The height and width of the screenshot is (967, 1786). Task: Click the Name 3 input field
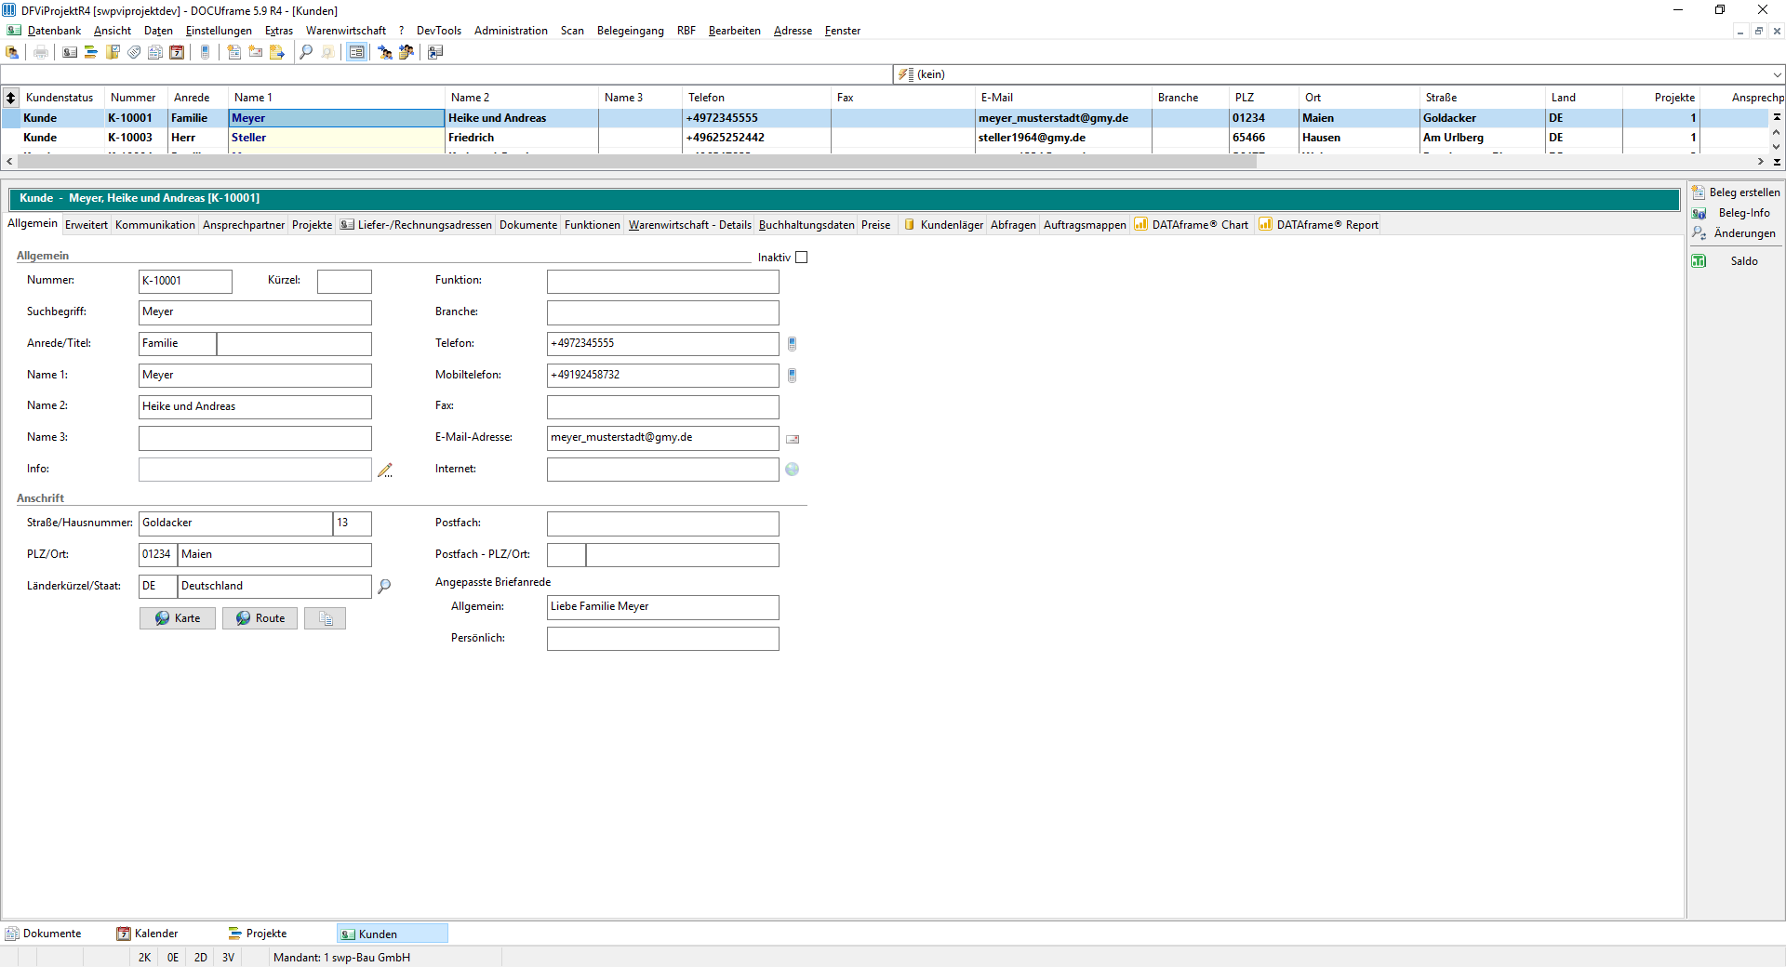click(255, 438)
